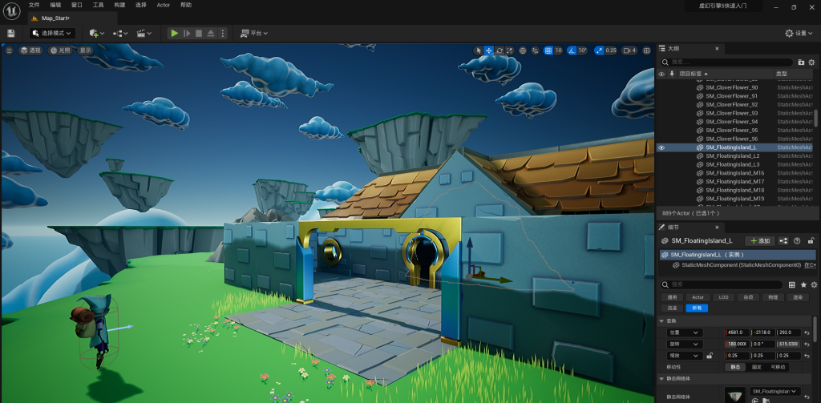Open property matrix grid icon in details

tap(791, 284)
